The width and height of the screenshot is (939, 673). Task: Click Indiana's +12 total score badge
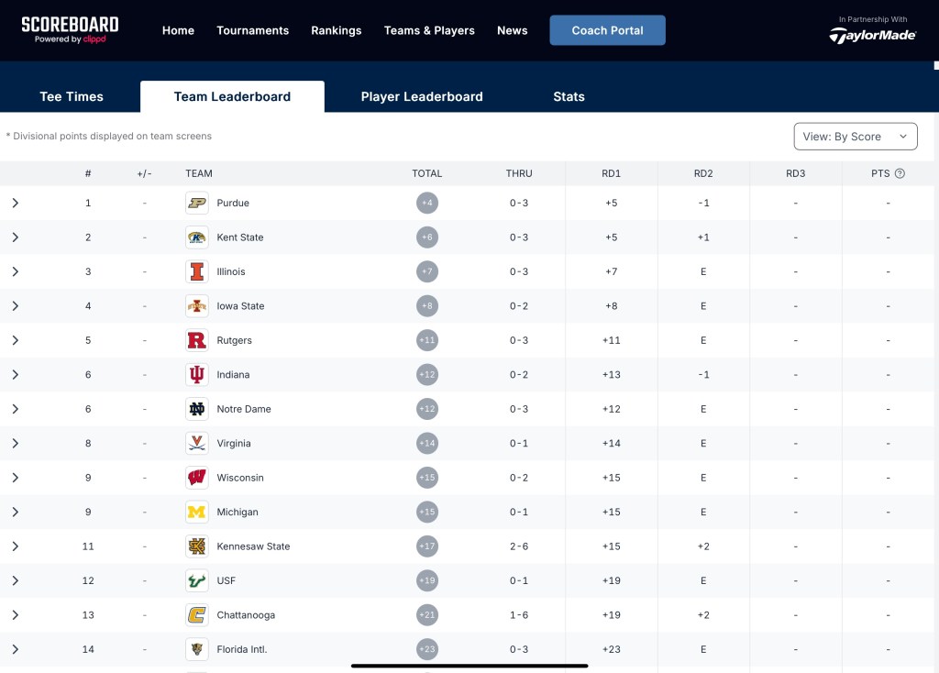coord(427,375)
